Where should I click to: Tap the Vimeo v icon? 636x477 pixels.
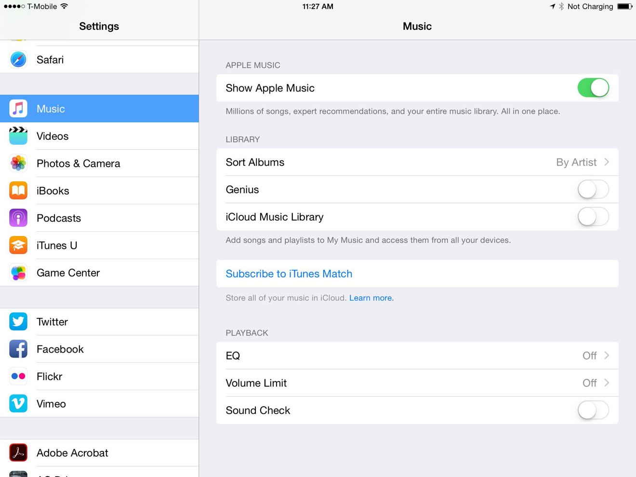18,404
